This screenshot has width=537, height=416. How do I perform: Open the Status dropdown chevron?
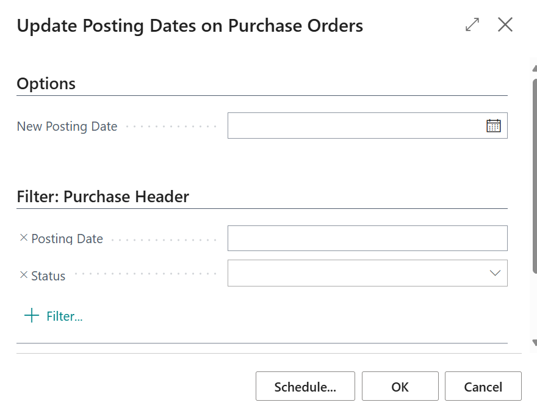click(495, 273)
